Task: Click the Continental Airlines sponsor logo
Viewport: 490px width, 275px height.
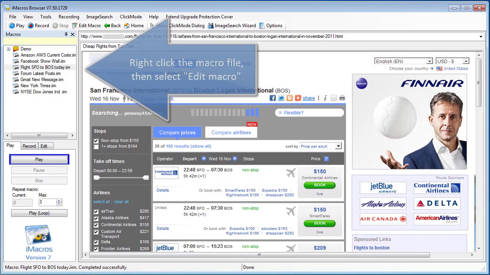Action: 437,188
